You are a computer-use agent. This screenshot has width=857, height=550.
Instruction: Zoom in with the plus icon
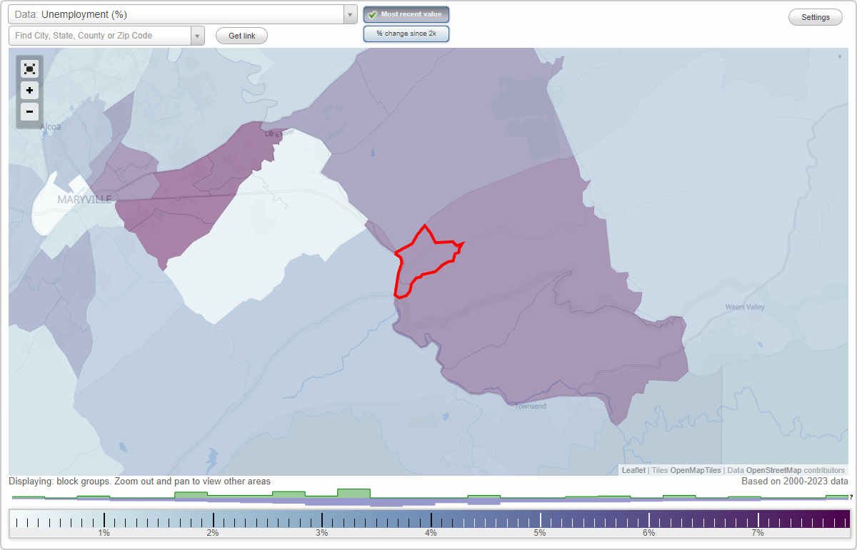coord(29,91)
